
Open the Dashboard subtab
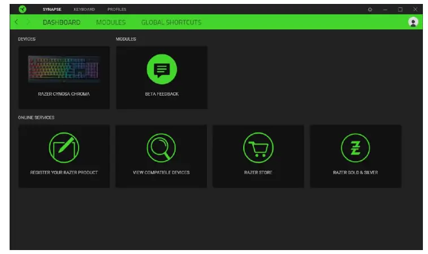tap(62, 23)
